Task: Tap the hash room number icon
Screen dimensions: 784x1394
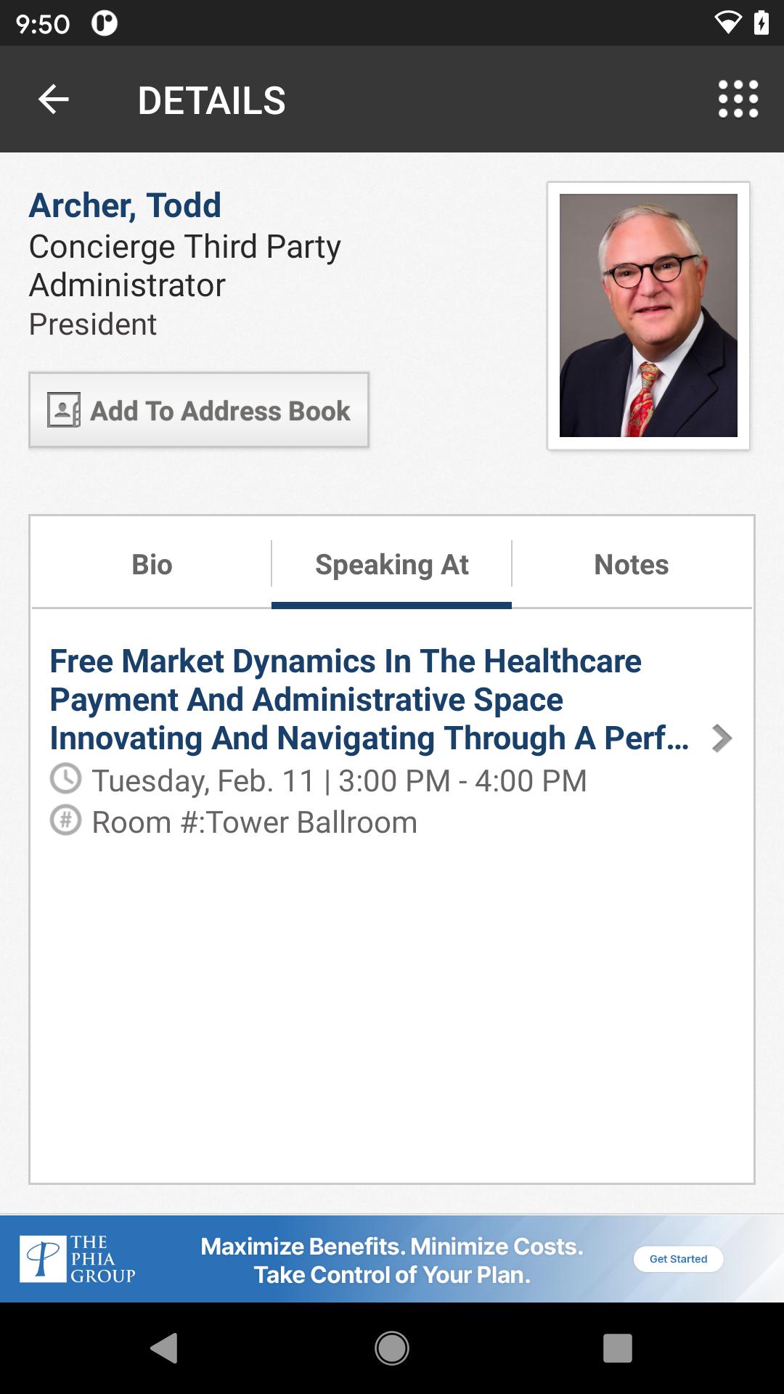Action: coord(65,821)
